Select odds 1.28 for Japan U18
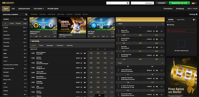This screenshot has width=199, height=97. click(124, 35)
